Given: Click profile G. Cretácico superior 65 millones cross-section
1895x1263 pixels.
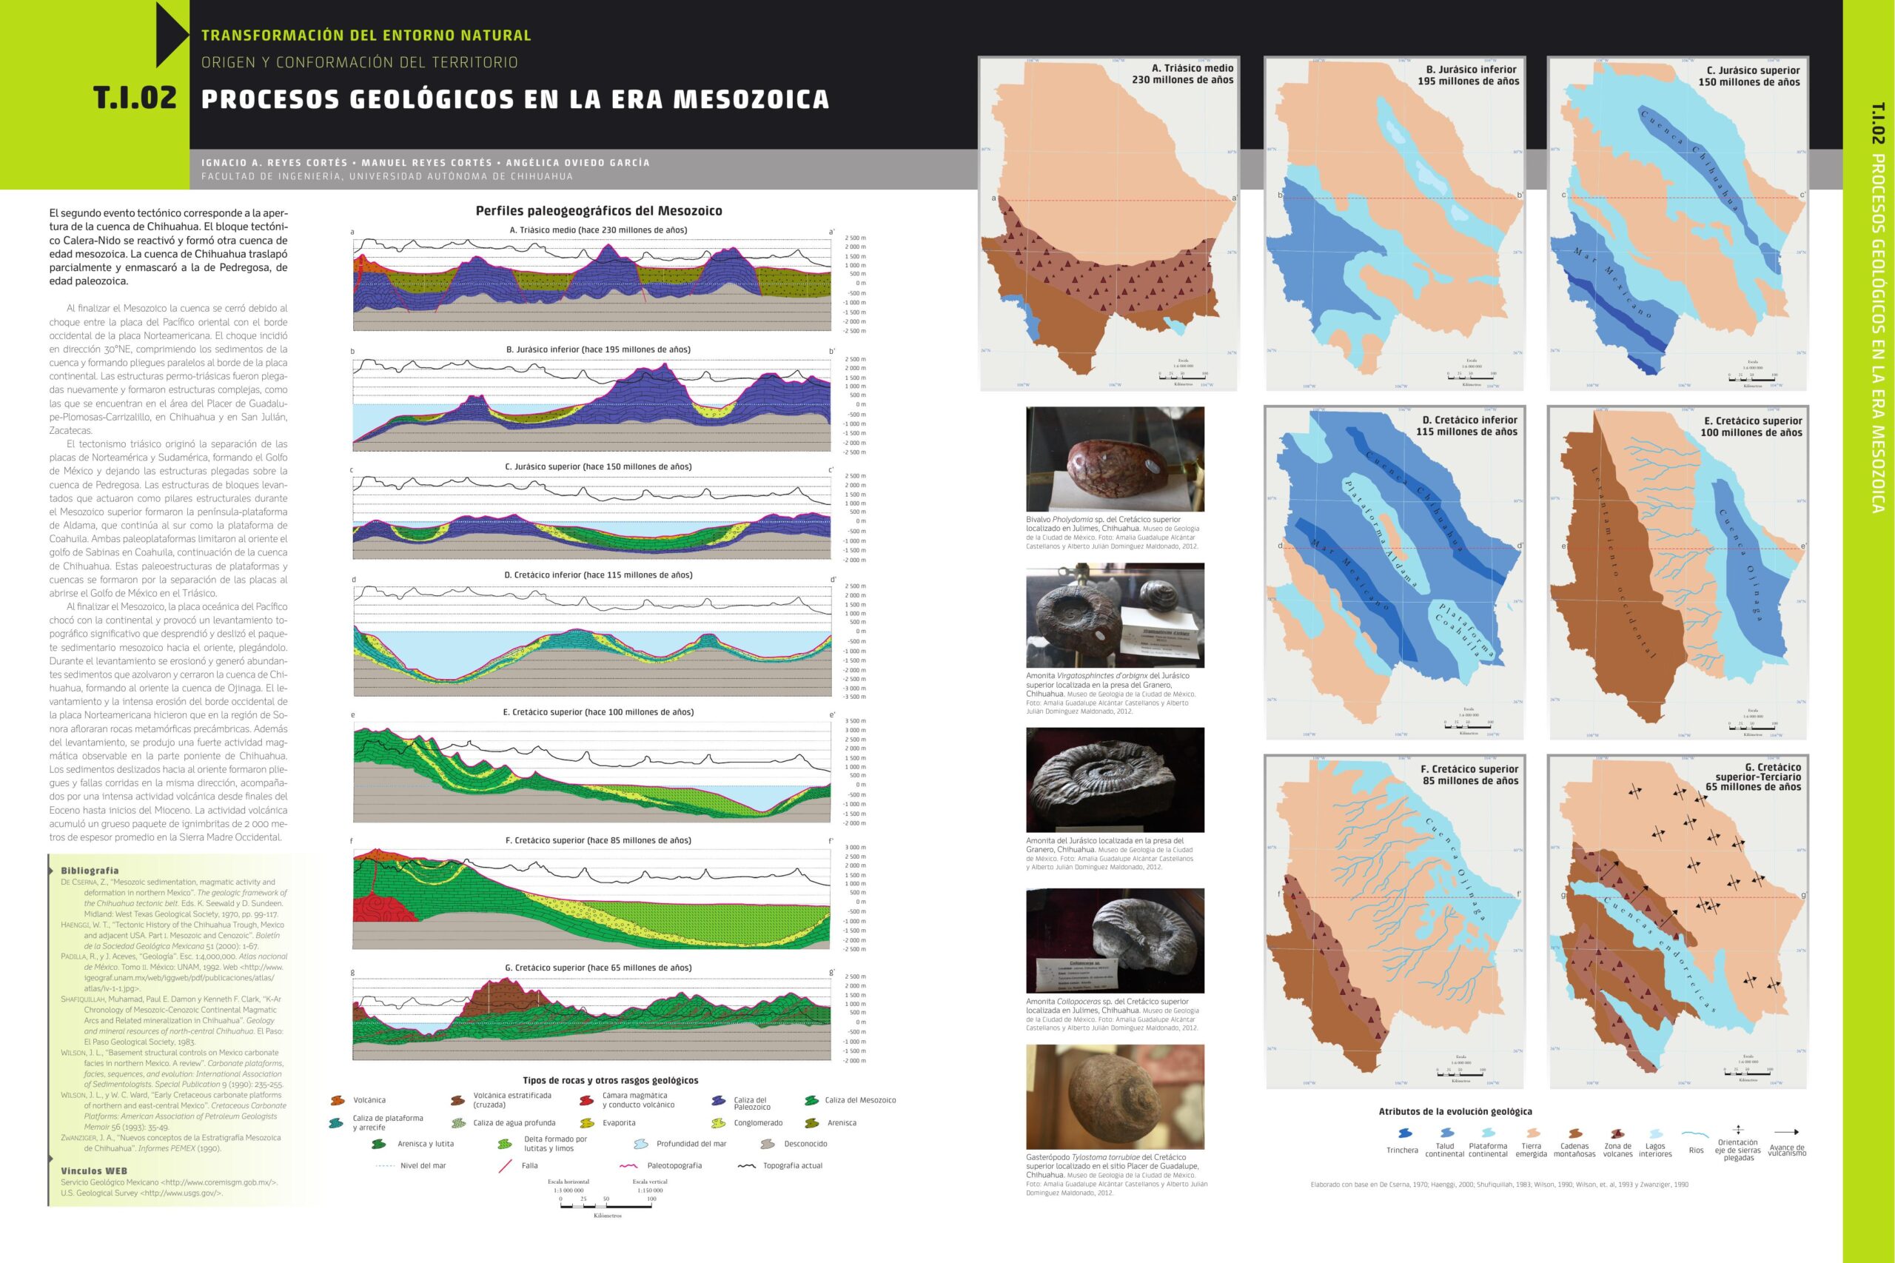Looking at the screenshot, I should [592, 1019].
